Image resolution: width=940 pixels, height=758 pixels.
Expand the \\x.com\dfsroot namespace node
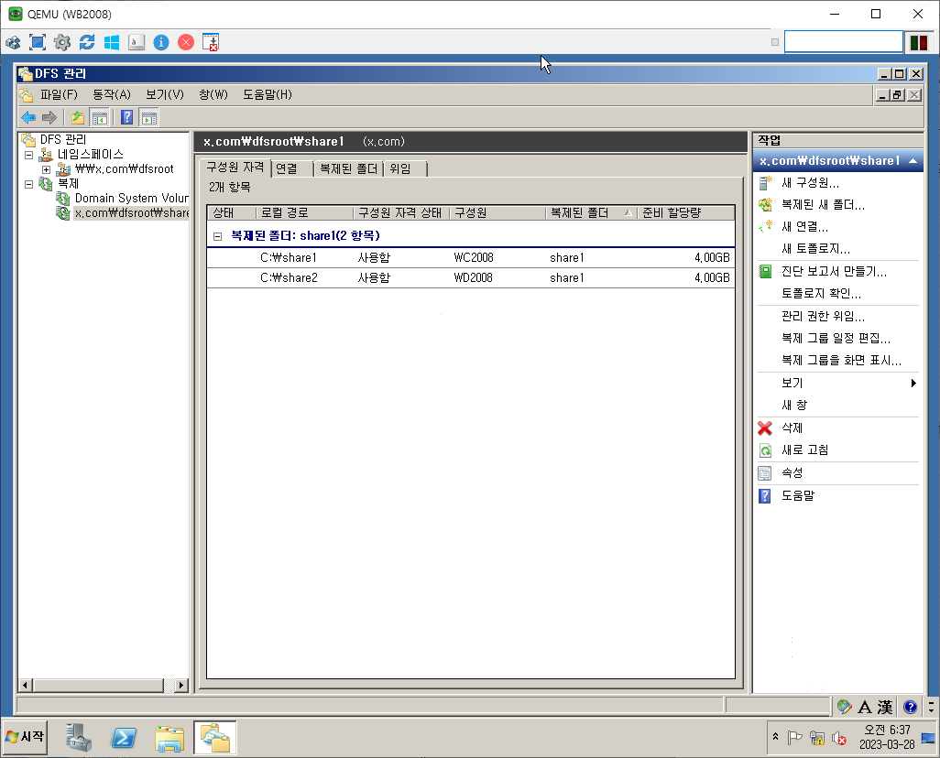click(46, 169)
